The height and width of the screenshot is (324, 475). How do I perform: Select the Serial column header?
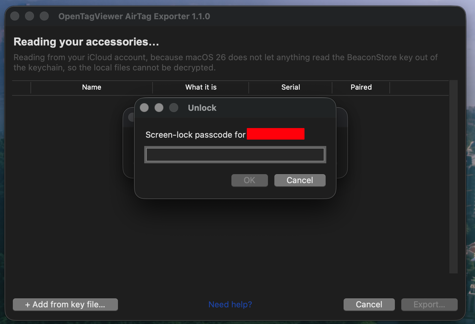(x=291, y=87)
